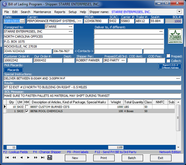Click the F2 - Lookup Fields link
Viewport: 186px width, 165px height.
click(16, 152)
